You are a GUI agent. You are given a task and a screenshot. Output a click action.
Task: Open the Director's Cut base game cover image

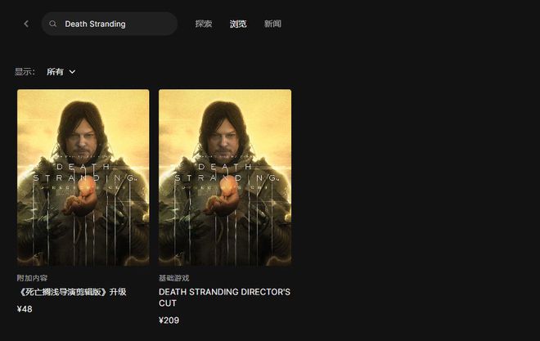[225, 178]
